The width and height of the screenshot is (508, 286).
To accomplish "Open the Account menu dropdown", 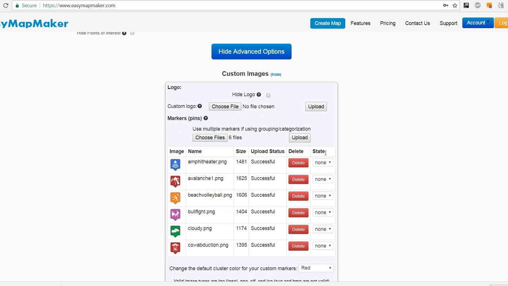I will 477,23.
